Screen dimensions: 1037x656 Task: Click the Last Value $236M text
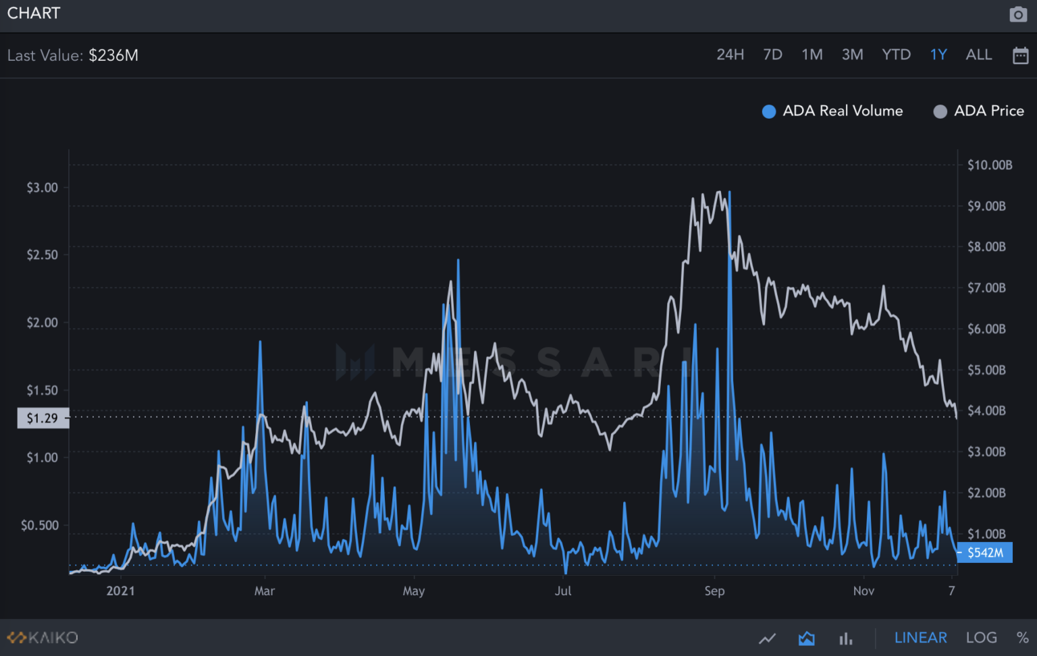pos(73,55)
